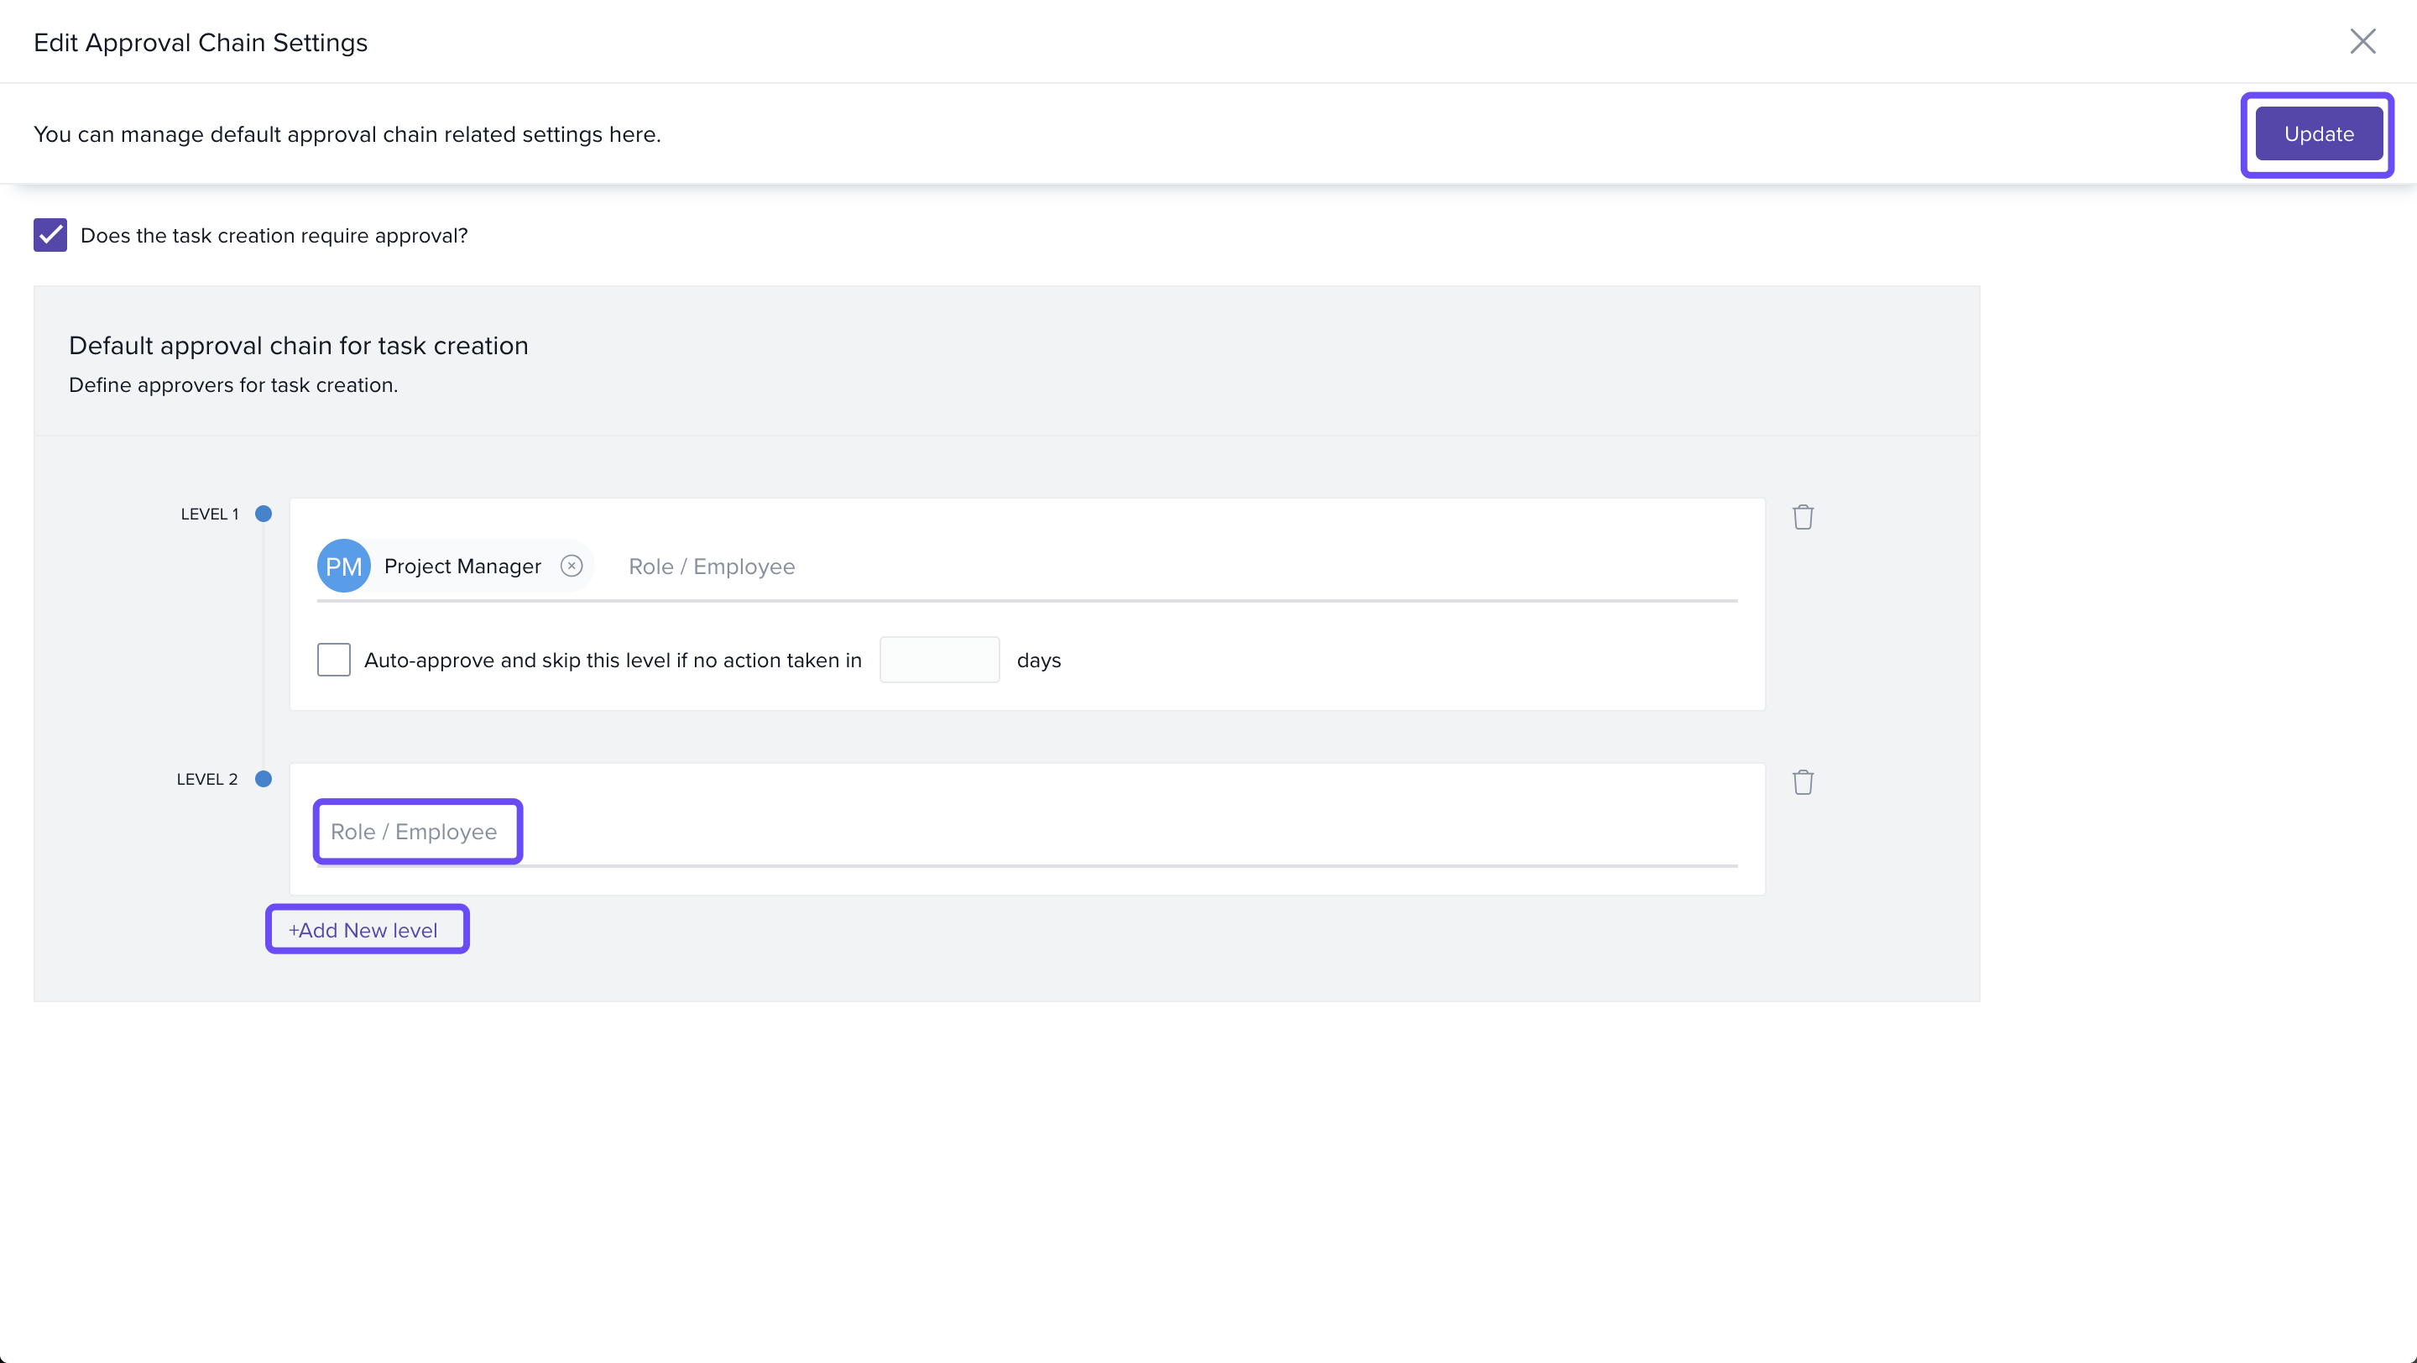
Task: Uncheck the task creation approval checkbox
Action: pyautogui.click(x=50, y=236)
